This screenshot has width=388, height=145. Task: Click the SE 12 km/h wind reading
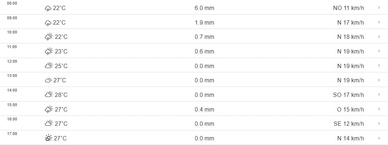pyautogui.click(x=349, y=124)
